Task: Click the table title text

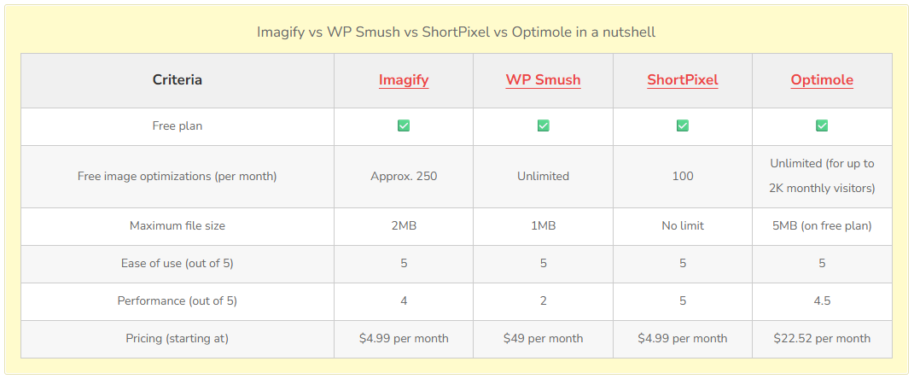Action: tap(457, 32)
